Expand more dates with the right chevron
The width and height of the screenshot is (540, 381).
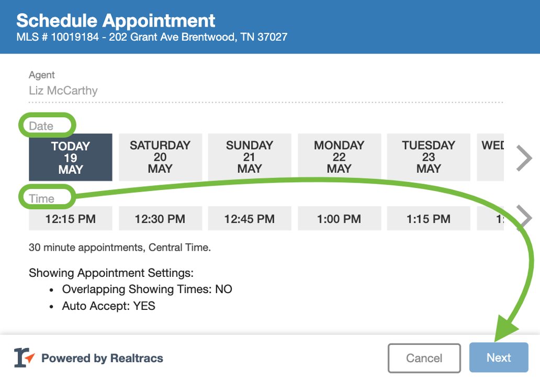(x=524, y=157)
